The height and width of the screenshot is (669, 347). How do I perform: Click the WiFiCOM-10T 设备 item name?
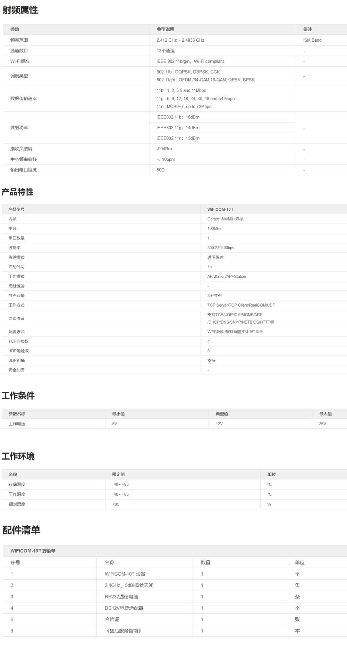tap(125, 574)
